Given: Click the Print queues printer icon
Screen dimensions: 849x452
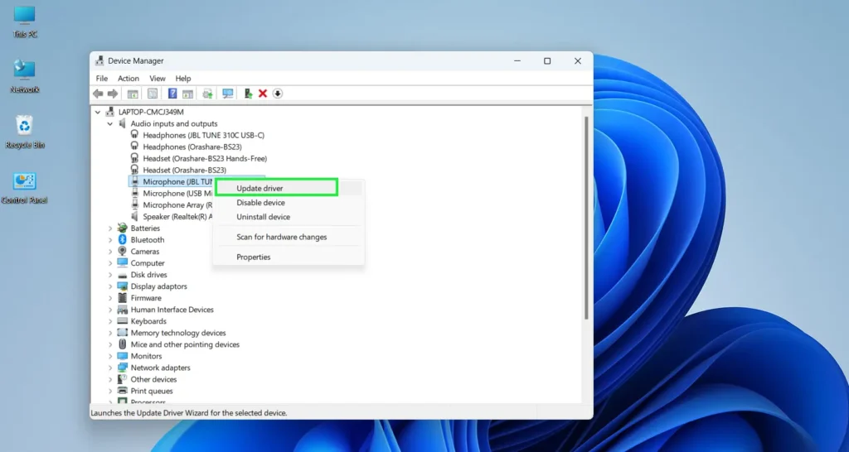Looking at the screenshot, I should click(123, 391).
